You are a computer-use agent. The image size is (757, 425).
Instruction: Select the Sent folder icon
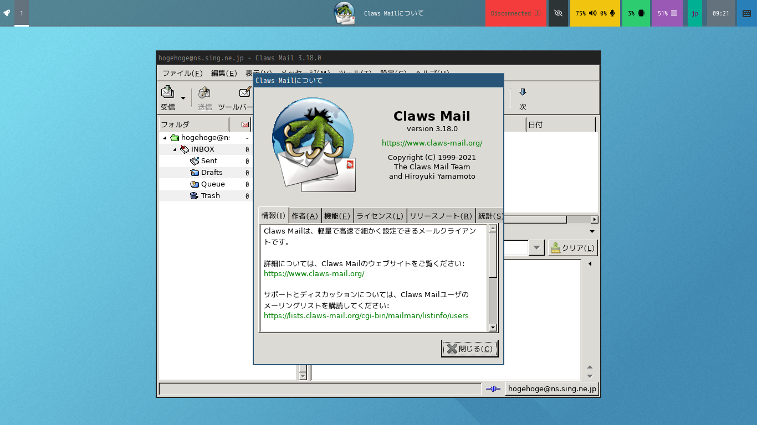(x=195, y=161)
